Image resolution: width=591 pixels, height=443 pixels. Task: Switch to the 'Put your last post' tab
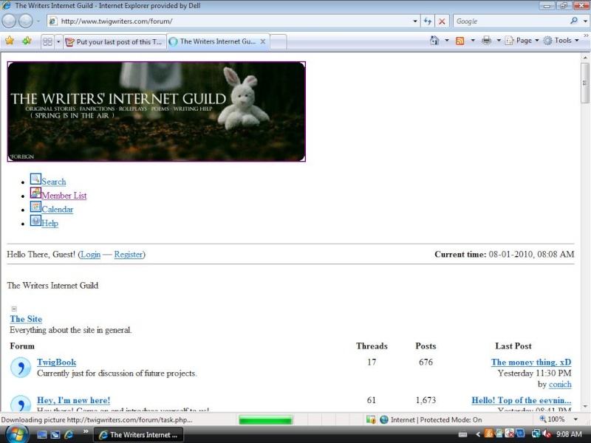[x=115, y=42]
